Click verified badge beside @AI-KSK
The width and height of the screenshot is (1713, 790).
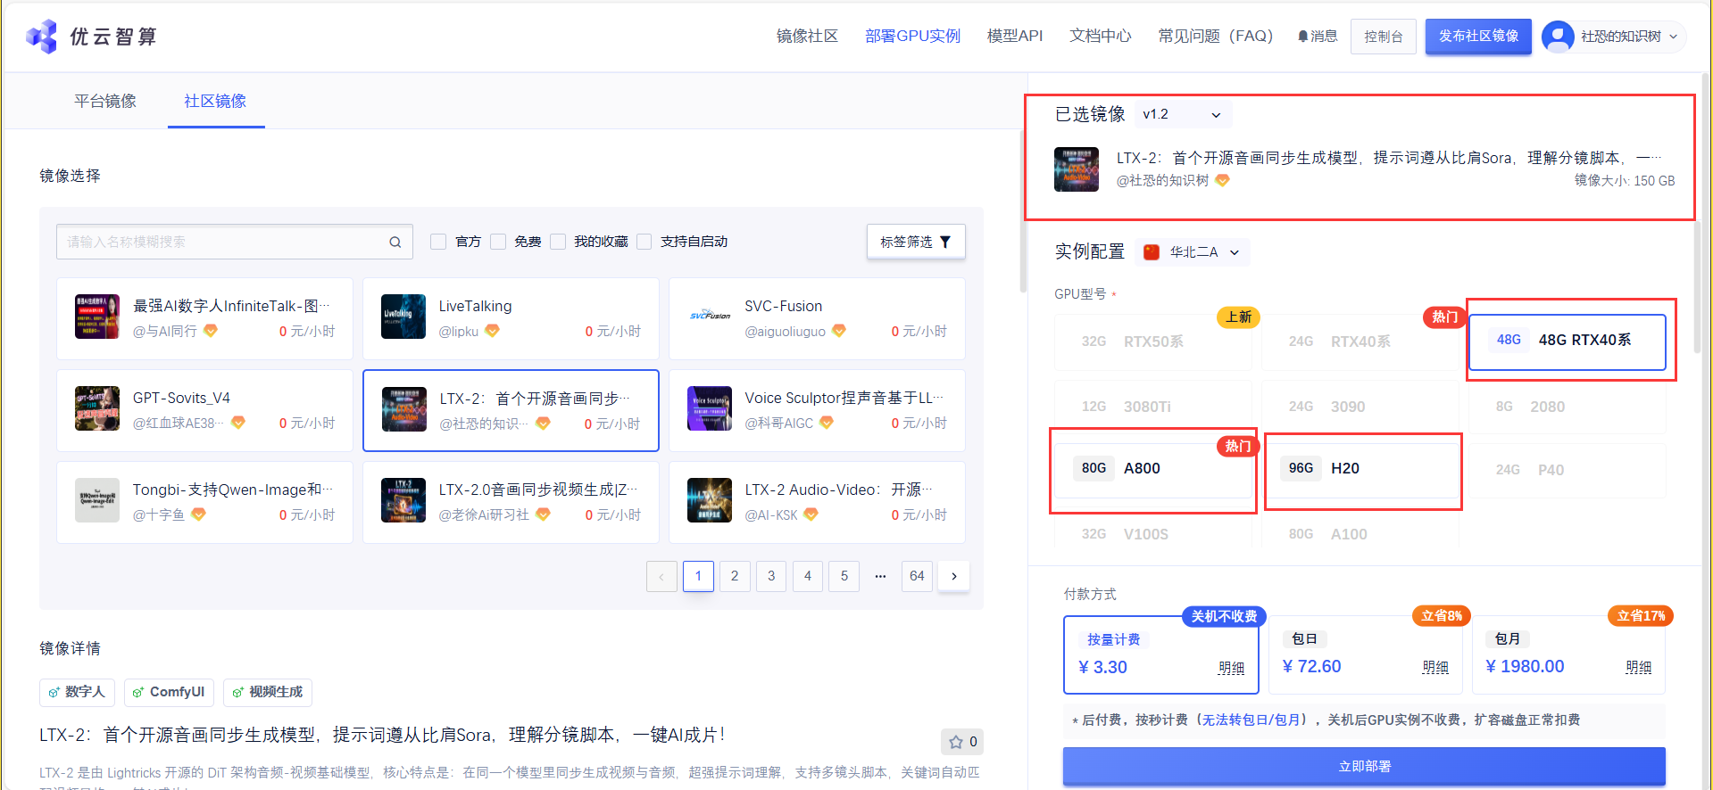tap(811, 514)
